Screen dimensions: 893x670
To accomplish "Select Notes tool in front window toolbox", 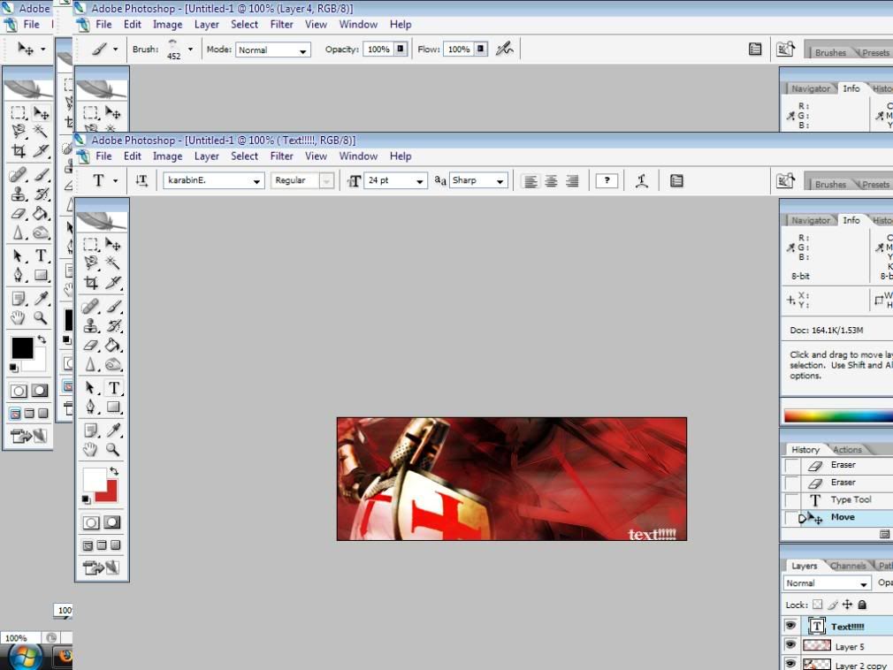I will click(x=90, y=430).
